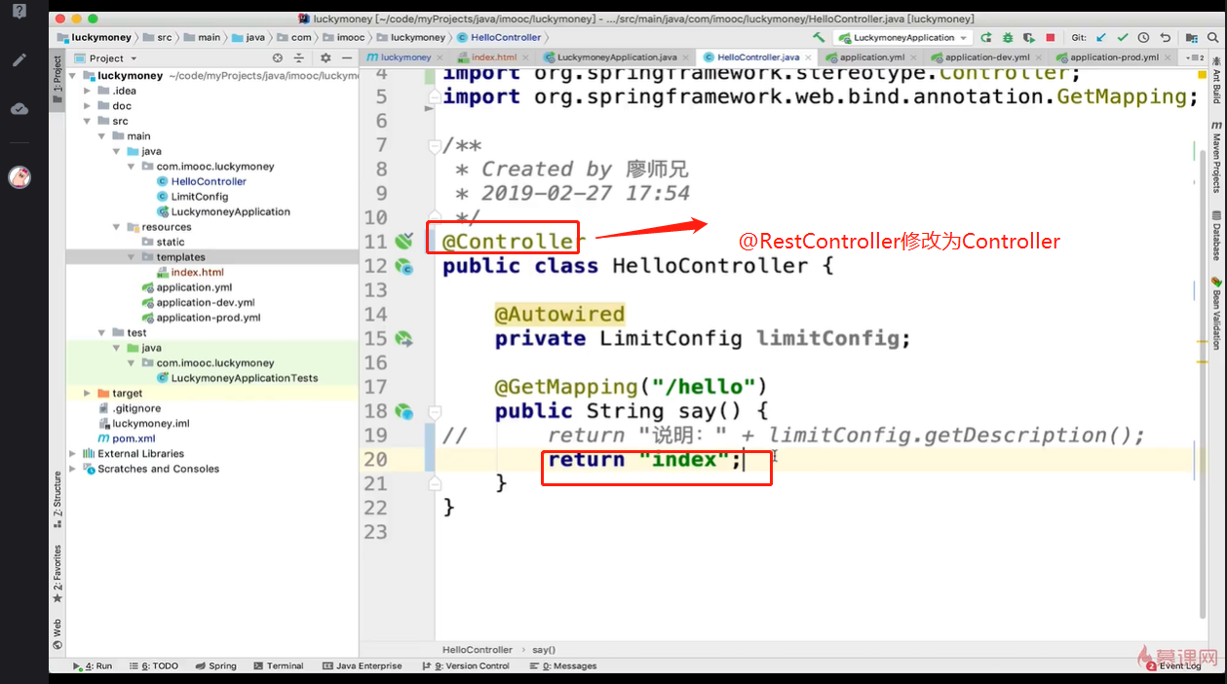Click the Debug bug icon in toolbar
1227x684 pixels.
[1008, 37]
